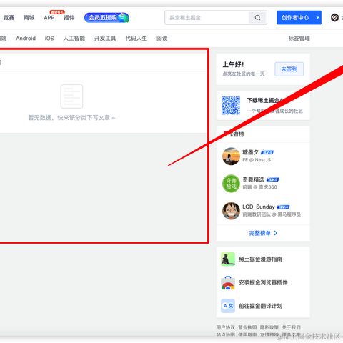Open the 商城 nav item
The height and width of the screenshot is (343, 343).
(x=29, y=18)
